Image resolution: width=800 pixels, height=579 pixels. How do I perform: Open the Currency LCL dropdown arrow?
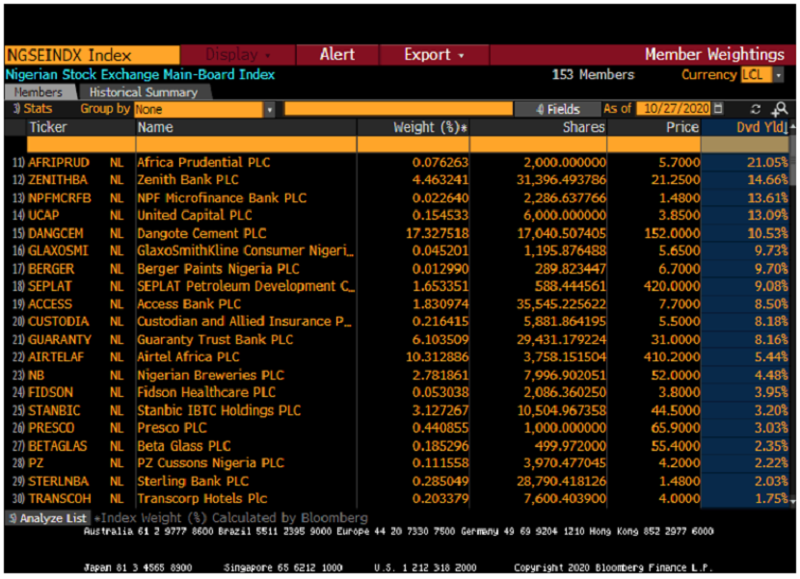[779, 75]
